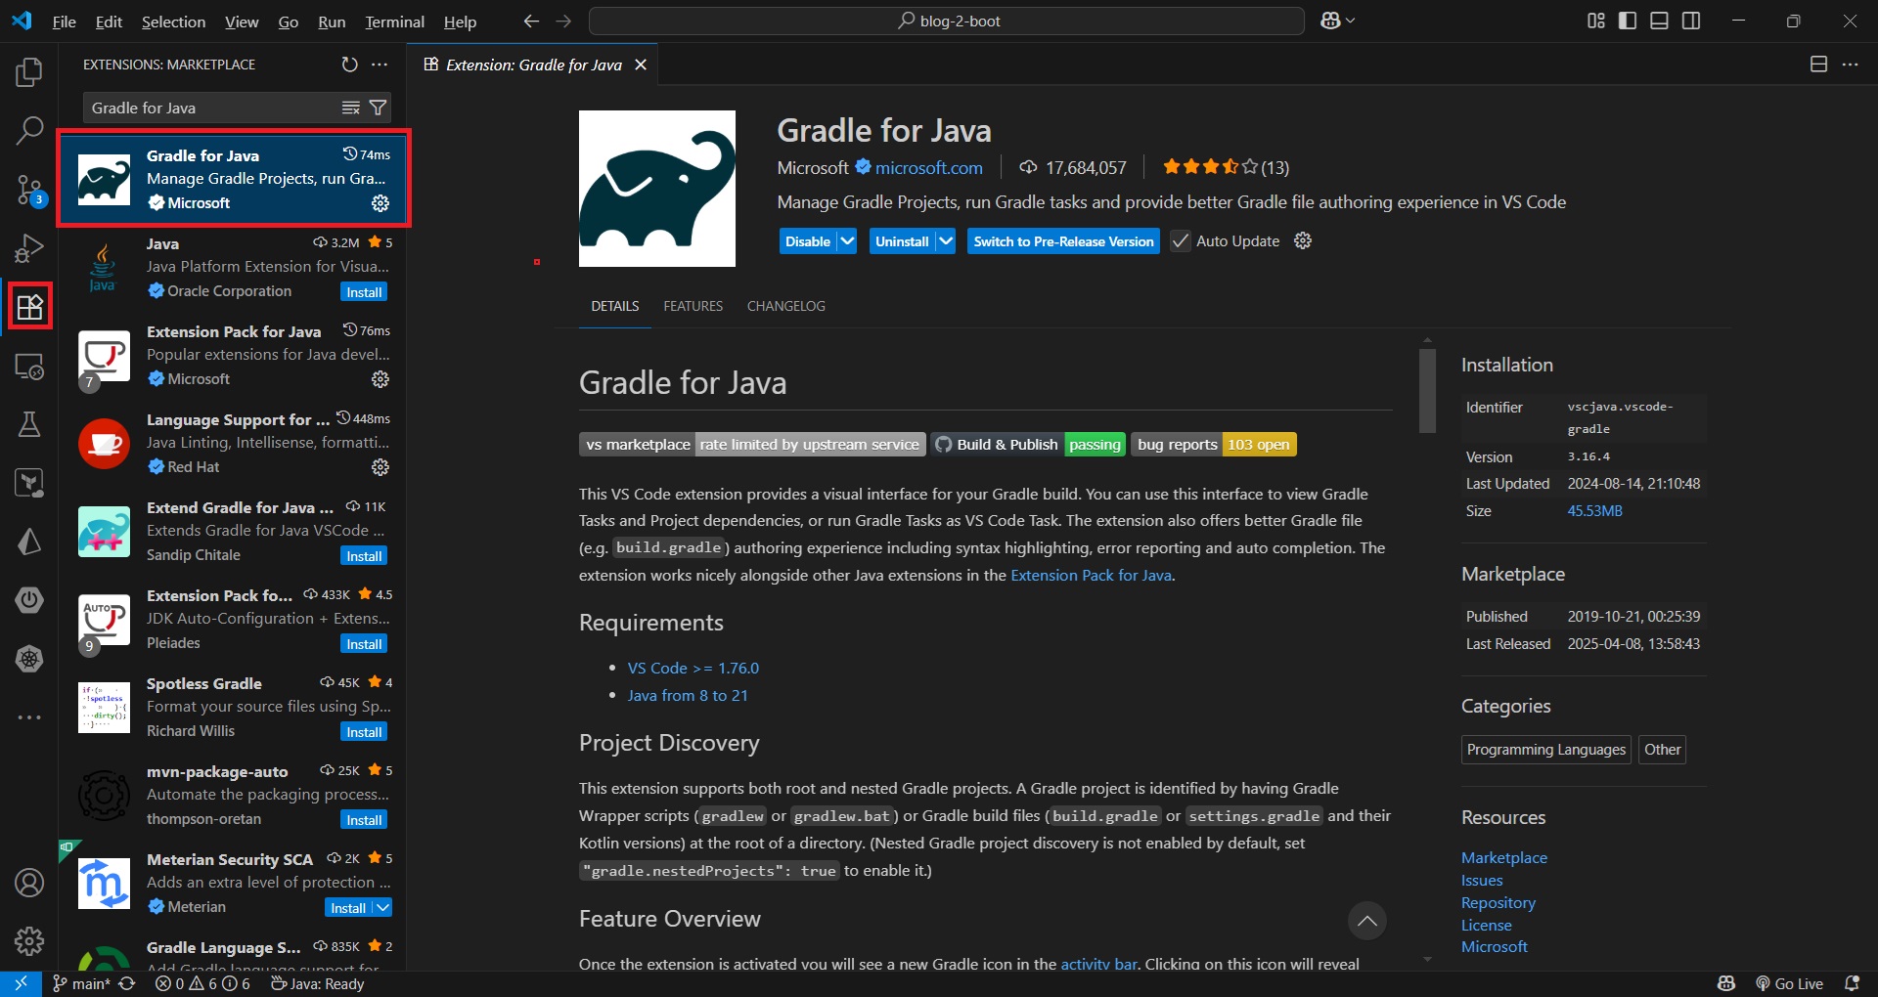Open the Explorer view in activity bar
1878x997 pixels.
(29, 71)
